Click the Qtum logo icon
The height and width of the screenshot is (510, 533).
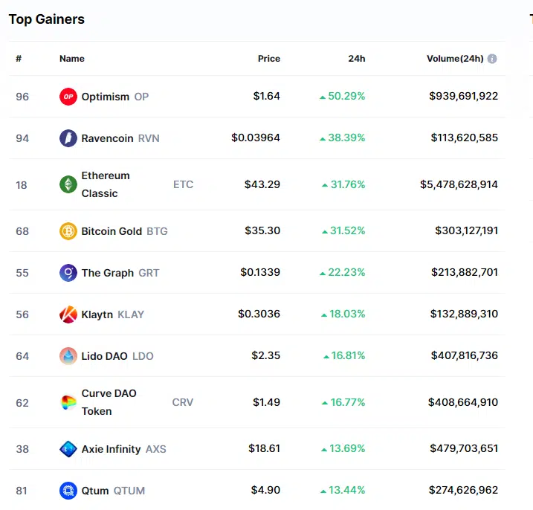click(68, 491)
